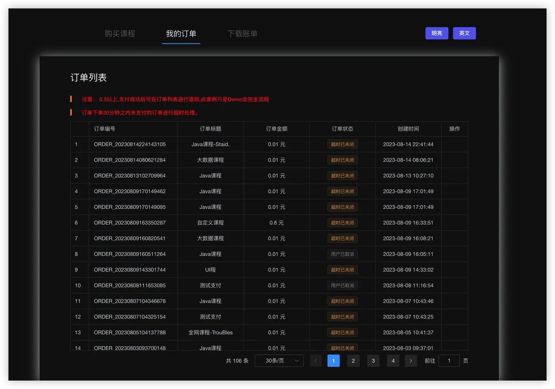Jump to page 3 in pagination

pos(373,360)
